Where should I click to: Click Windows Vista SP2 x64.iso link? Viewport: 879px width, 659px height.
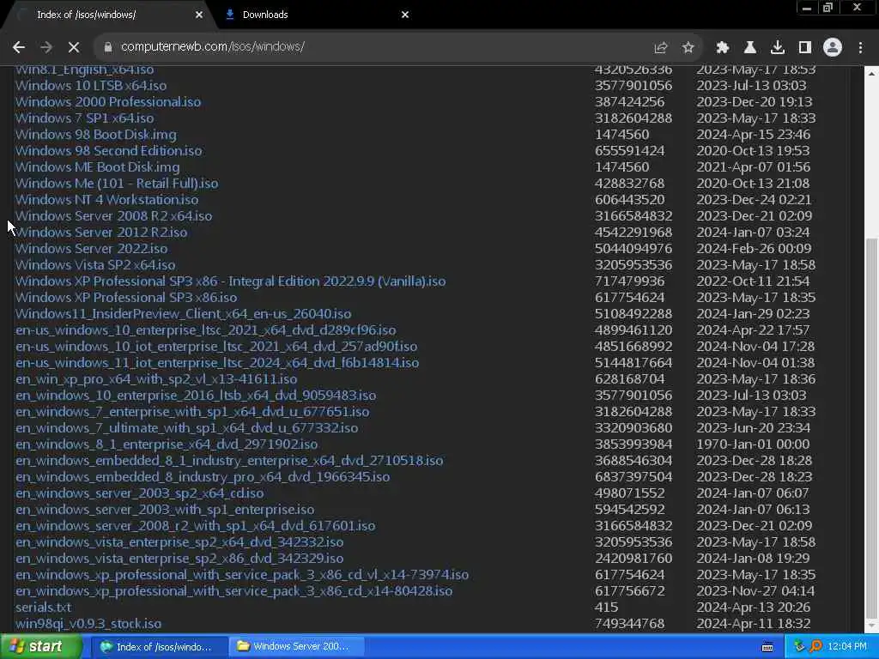tap(95, 264)
